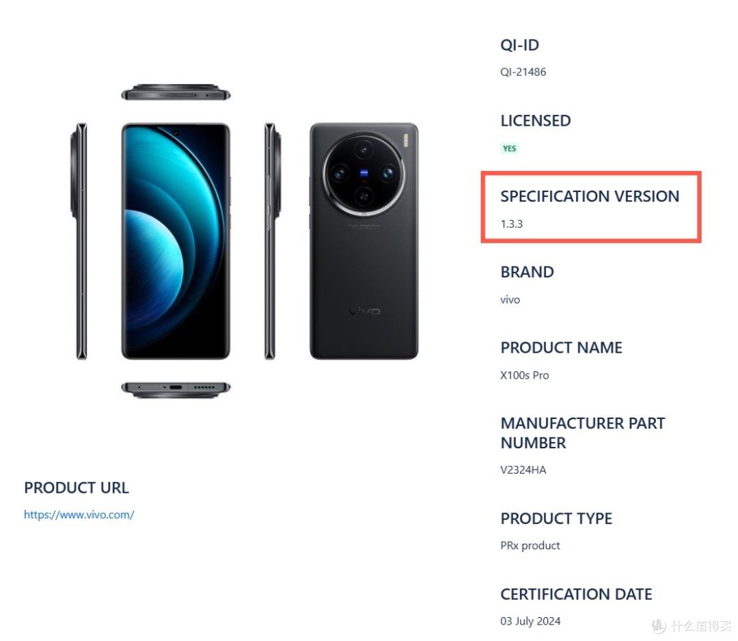Click the PRx product type value

[530, 545]
